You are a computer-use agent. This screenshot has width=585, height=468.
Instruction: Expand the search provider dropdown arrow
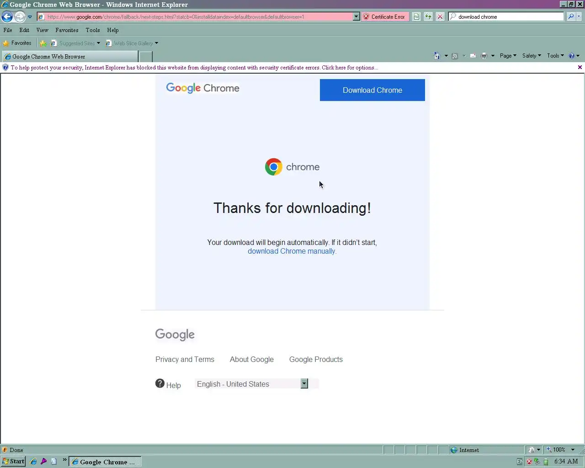[x=579, y=17]
